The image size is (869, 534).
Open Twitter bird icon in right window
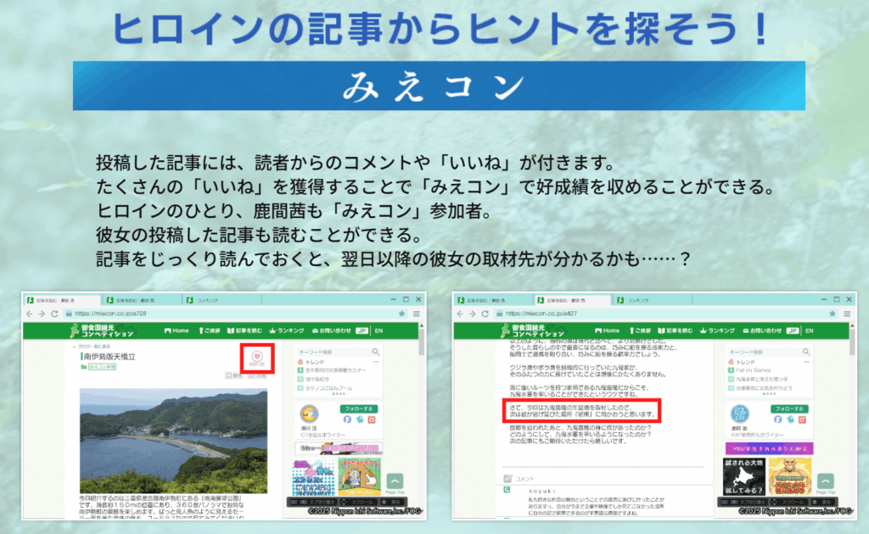790,420
